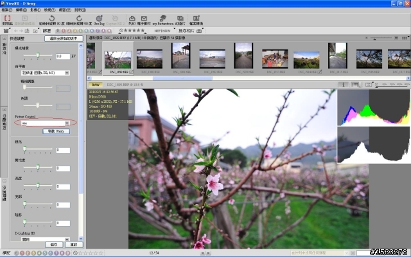Click the exposure compensation slider handle
Image resolution: width=411 pixels, height=257 pixels.
pyautogui.click(x=38, y=55)
